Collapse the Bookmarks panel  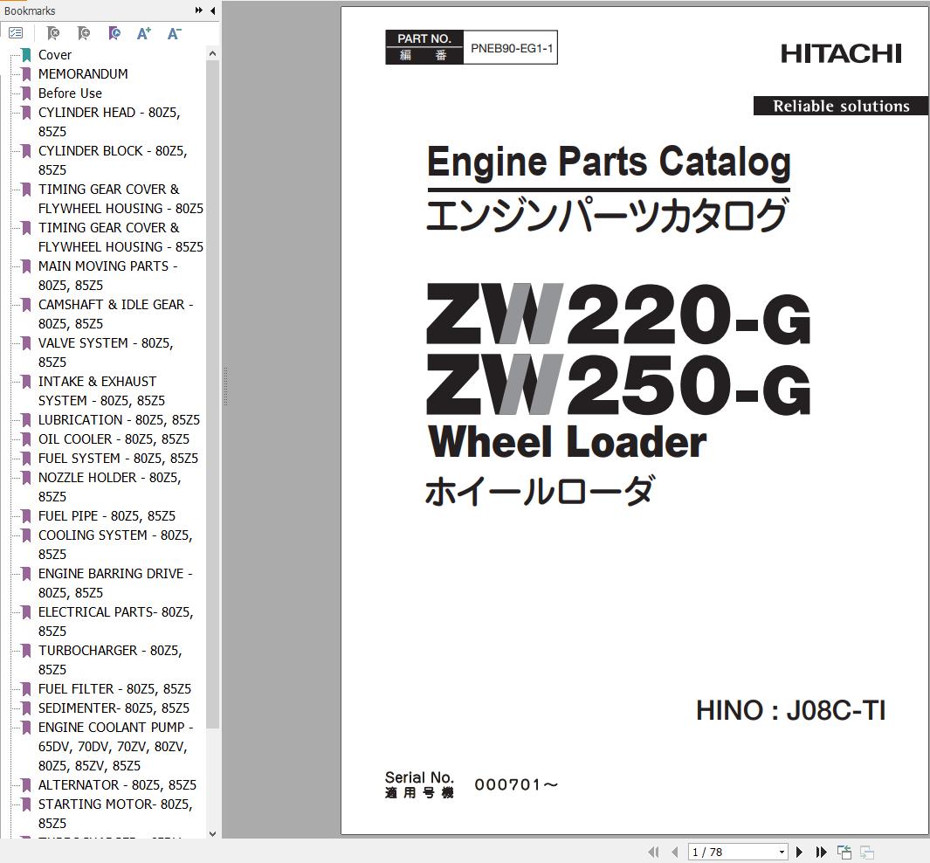tap(212, 10)
